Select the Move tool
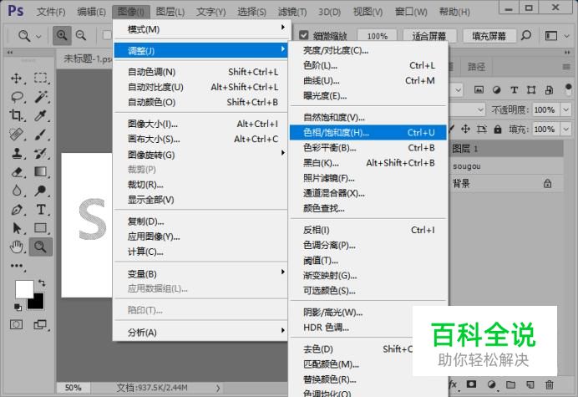 pyautogui.click(x=16, y=78)
